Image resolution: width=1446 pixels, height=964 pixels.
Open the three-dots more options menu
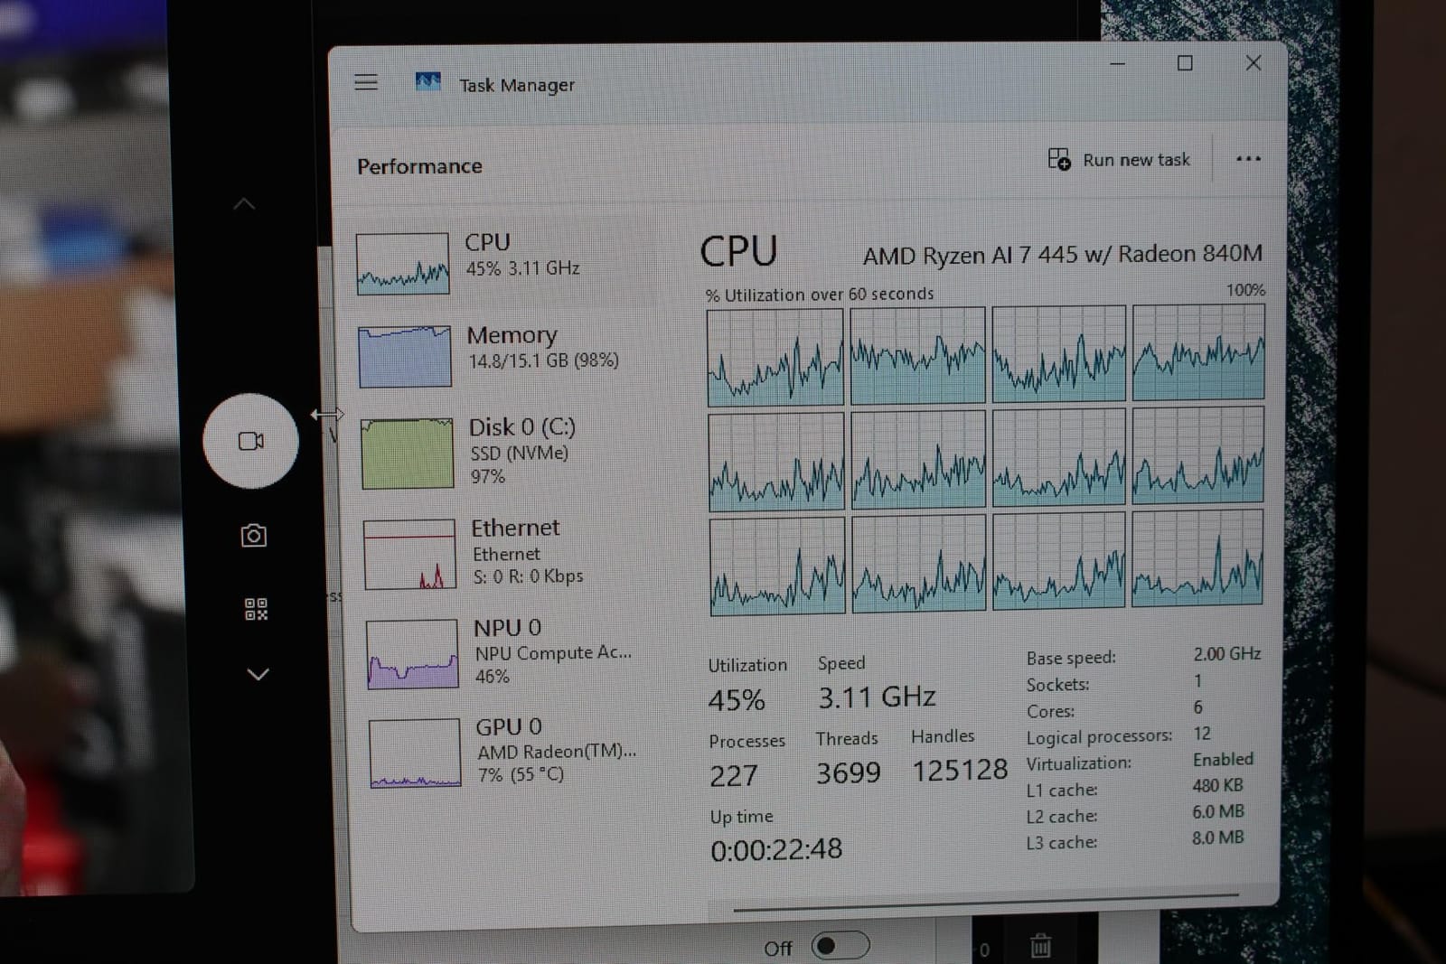1248,159
